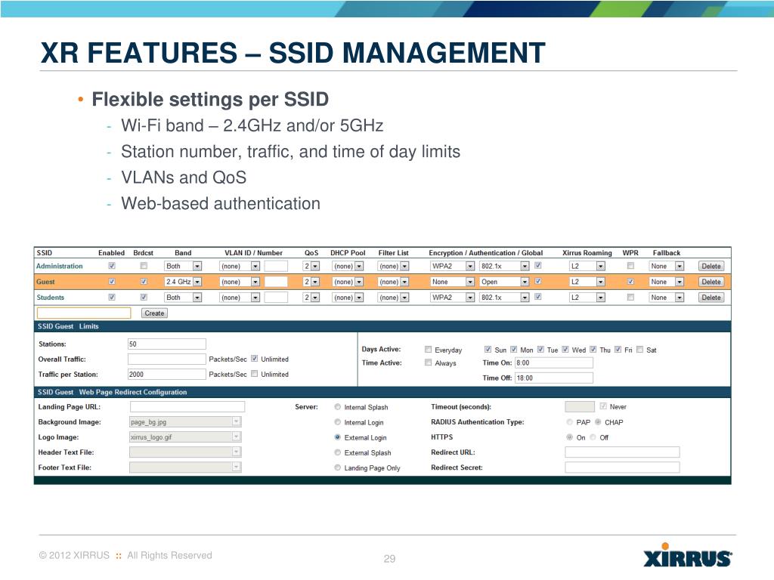The height and width of the screenshot is (580, 774).
Task: Select CHAP RADIUS authentication type
Action: coord(598,422)
